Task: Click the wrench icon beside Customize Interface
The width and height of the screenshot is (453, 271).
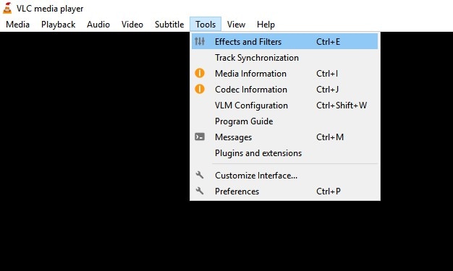Action: click(x=200, y=175)
